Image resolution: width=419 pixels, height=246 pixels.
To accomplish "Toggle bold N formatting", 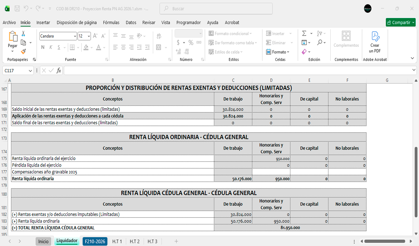I will click(x=43, y=47).
